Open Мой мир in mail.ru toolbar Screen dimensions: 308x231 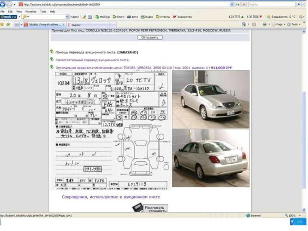pos(102,17)
